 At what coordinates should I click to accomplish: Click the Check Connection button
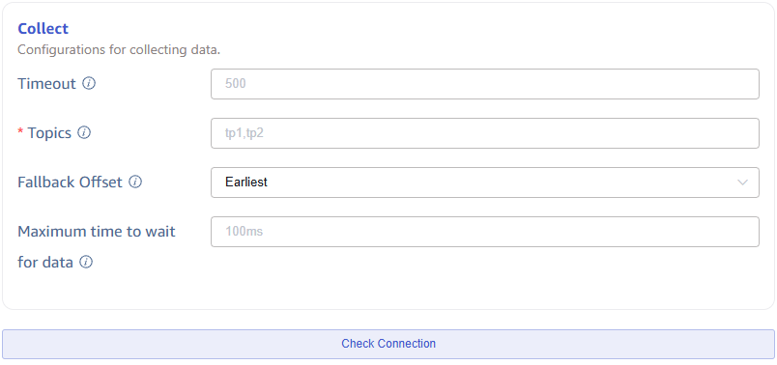388,344
